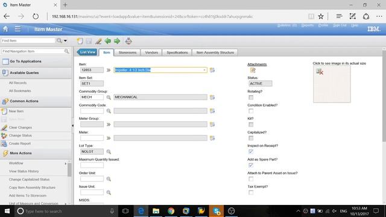Uncheck Add as Spare Part? checkbox

point(251,165)
